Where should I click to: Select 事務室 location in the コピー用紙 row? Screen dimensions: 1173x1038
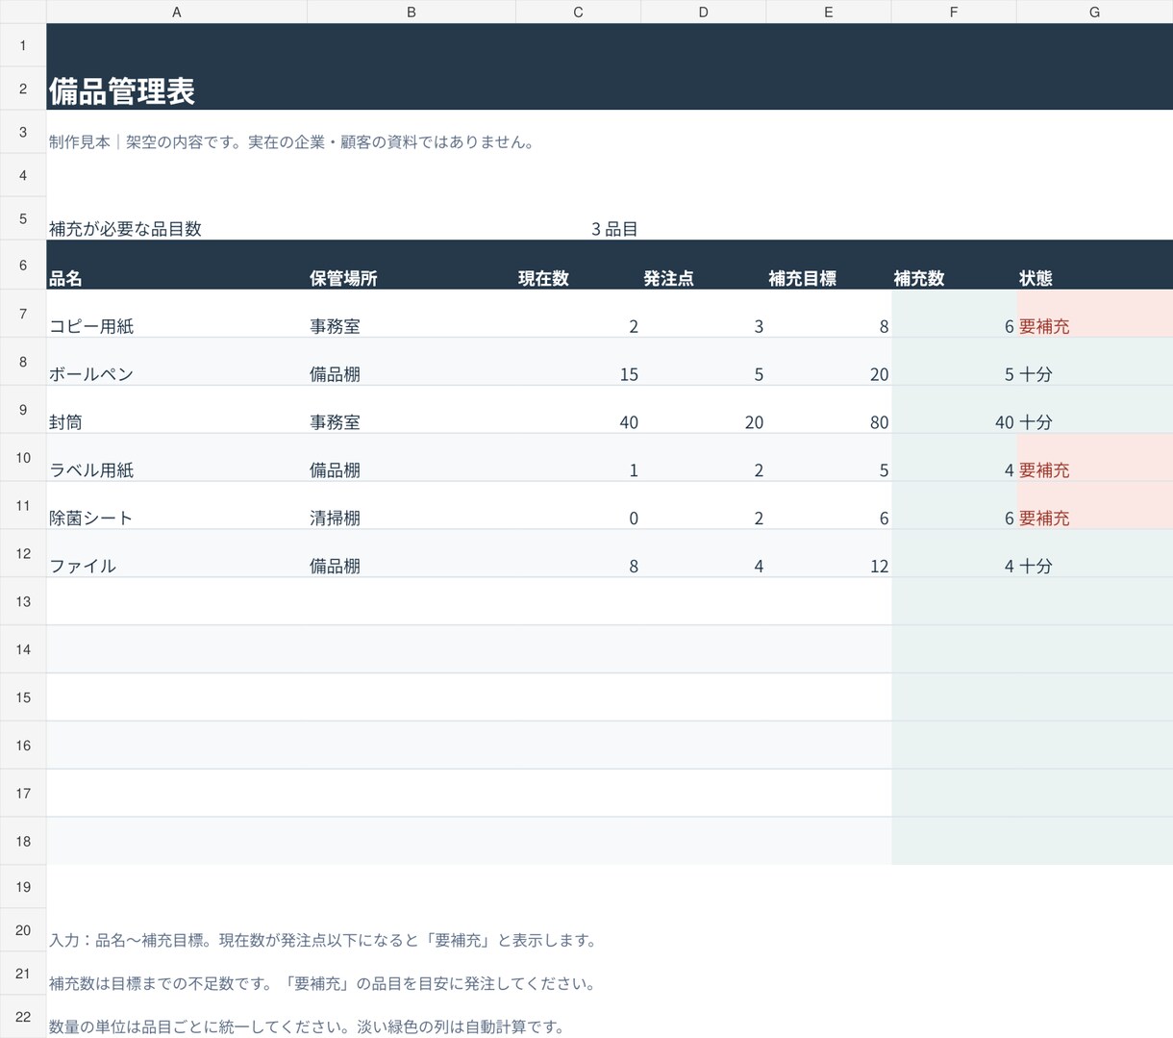coord(412,314)
